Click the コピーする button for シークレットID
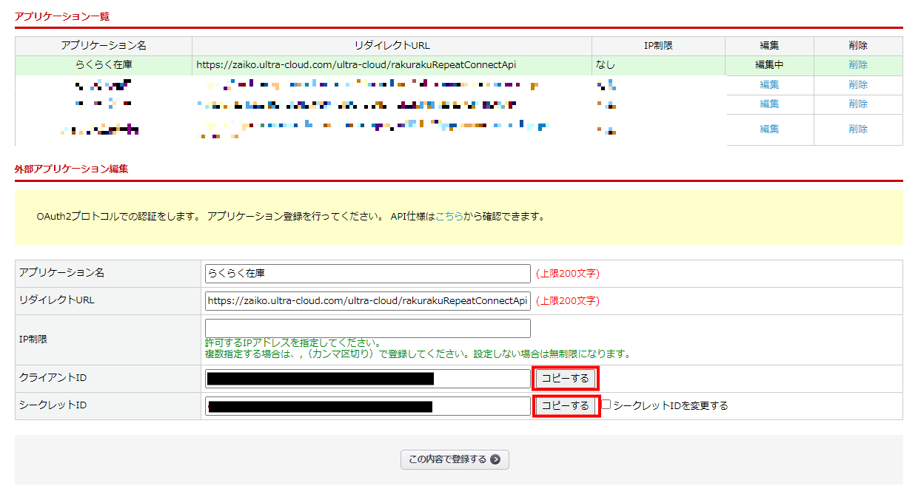The width and height of the screenshot is (918, 503). 566,405
